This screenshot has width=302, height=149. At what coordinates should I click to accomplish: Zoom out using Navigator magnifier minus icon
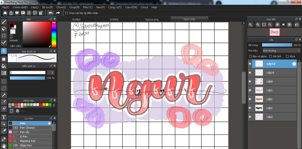[x=270, y=24]
